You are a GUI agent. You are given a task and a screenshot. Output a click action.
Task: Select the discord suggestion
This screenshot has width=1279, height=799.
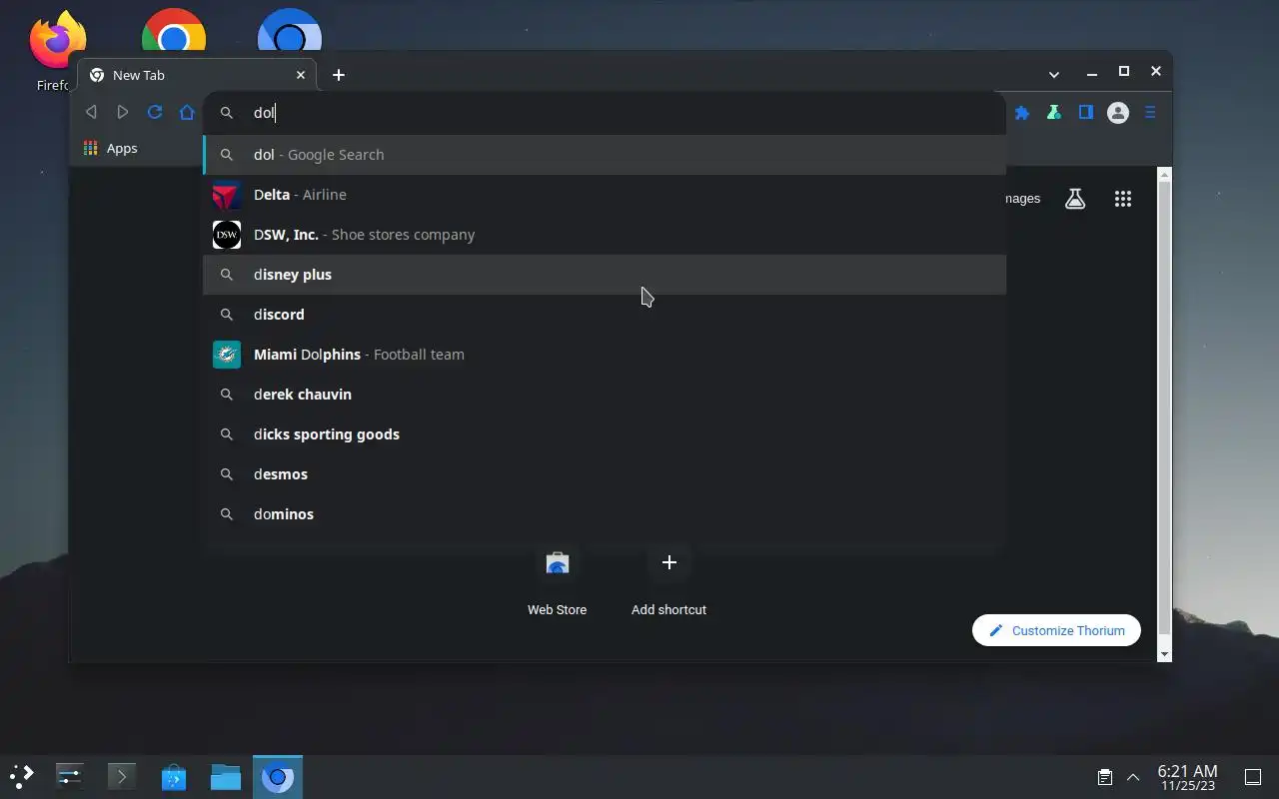pyautogui.click(x=605, y=315)
